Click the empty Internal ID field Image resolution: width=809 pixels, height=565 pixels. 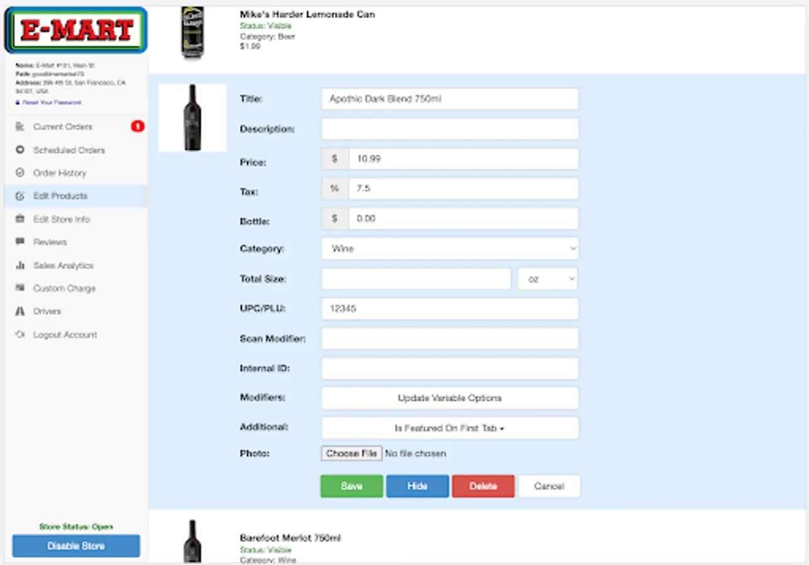coord(450,369)
